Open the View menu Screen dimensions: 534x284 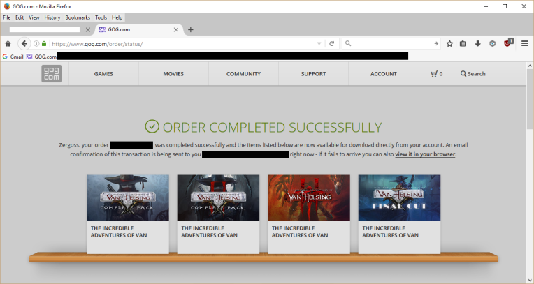point(34,17)
